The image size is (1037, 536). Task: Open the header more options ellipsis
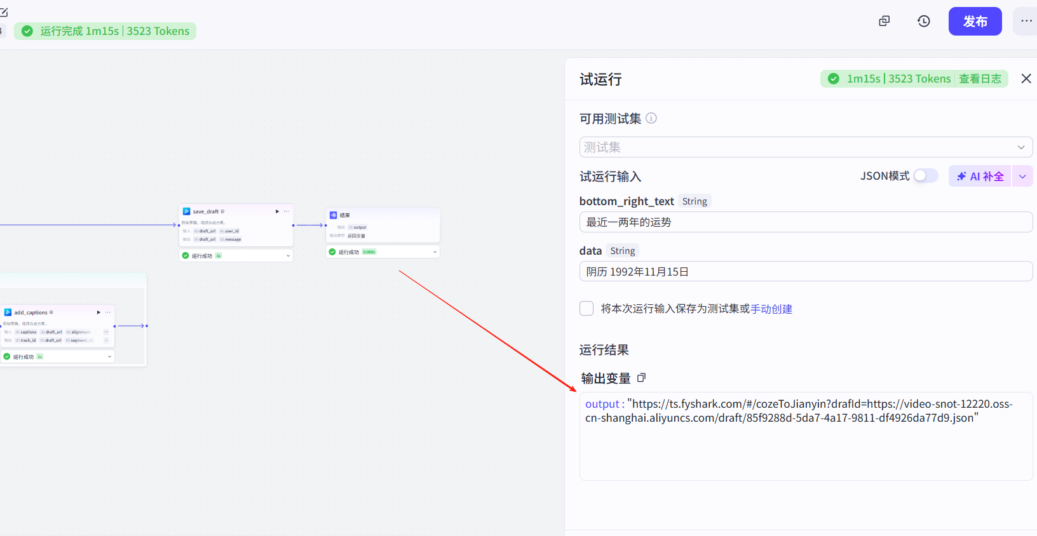click(1026, 21)
